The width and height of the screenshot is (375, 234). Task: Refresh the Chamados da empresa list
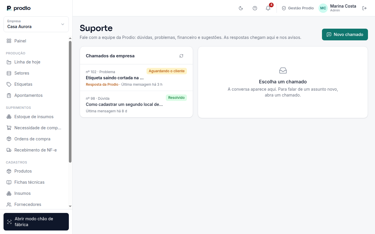181,56
